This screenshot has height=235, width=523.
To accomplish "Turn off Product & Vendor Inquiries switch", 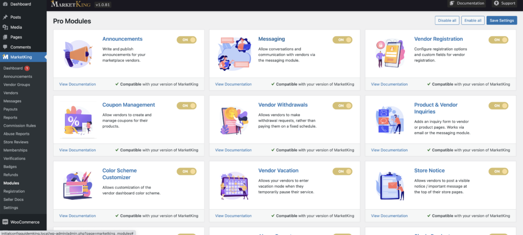I will coord(498,106).
